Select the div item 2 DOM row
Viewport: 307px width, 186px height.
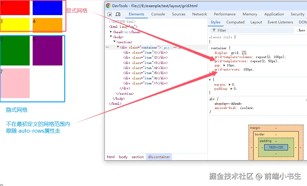(145, 58)
